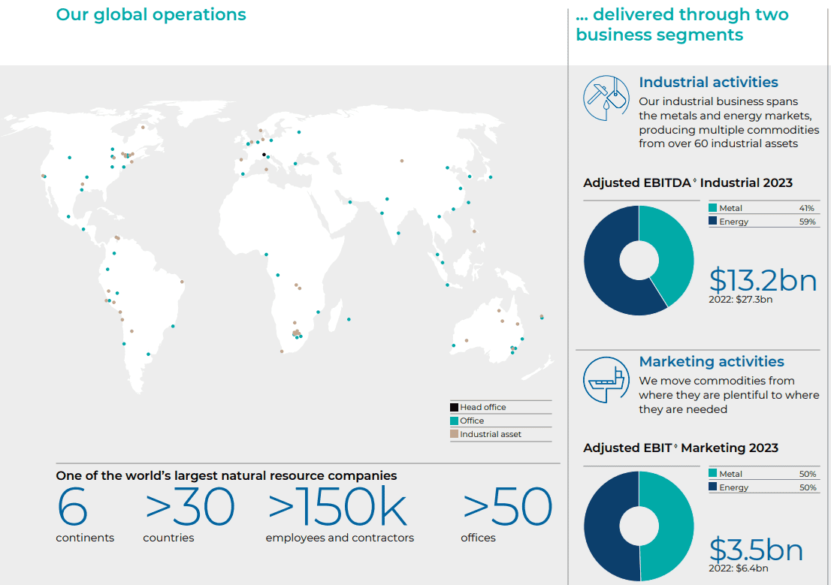Click the Industrial activities hammer and bucket icon
Image resolution: width=831 pixels, height=585 pixels.
tap(606, 97)
